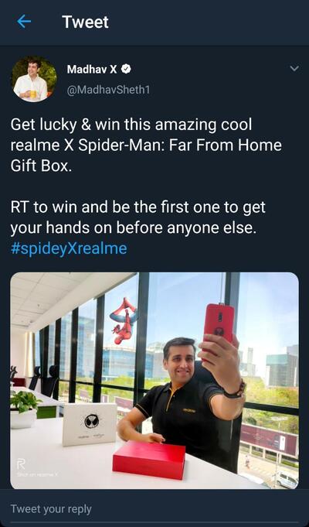Select the 'Get lucky & win' paragraph
309x527 pixels.
146,145
